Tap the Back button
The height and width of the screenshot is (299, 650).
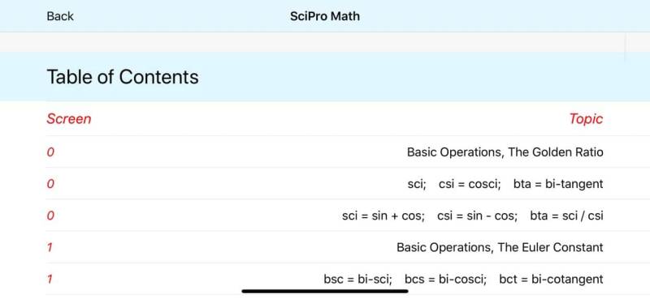[x=60, y=16]
